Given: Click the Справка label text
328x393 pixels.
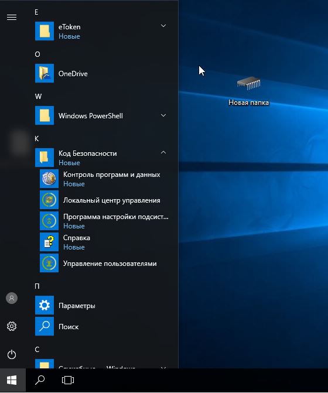Looking at the screenshot, I should tap(76, 238).
